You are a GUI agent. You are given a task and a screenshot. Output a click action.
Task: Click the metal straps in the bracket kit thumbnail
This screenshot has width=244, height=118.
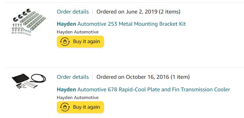34,21
